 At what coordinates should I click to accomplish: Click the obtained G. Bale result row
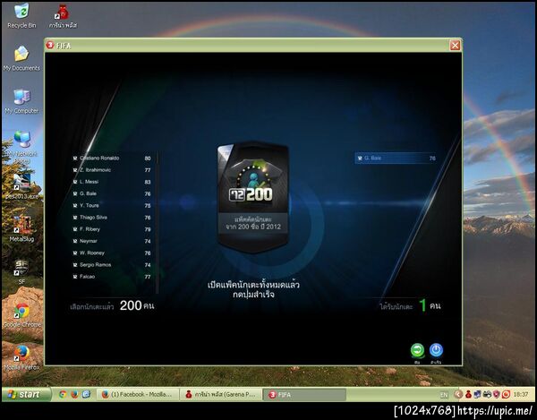click(x=396, y=158)
